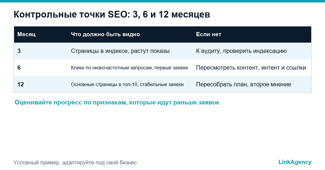Click the footnote 'Условный пример, адаптируйте под свой бизнес'
Viewport: 325px width, 170px height.
[75, 162]
